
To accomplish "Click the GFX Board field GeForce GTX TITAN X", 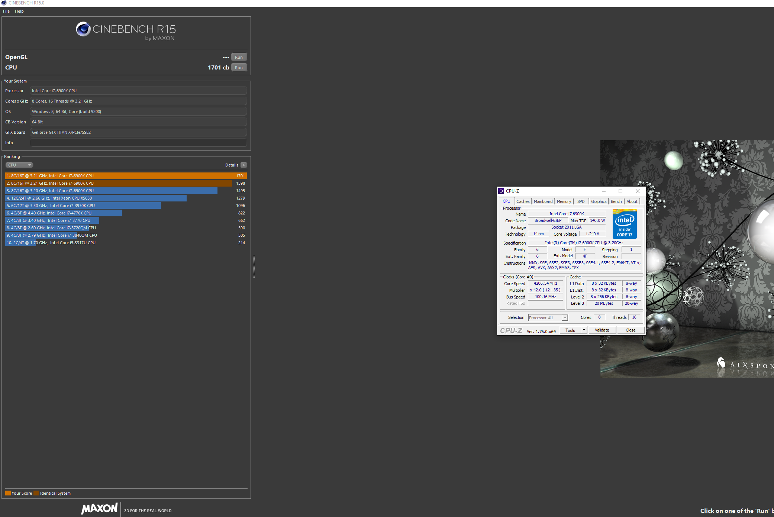I will [x=138, y=132].
